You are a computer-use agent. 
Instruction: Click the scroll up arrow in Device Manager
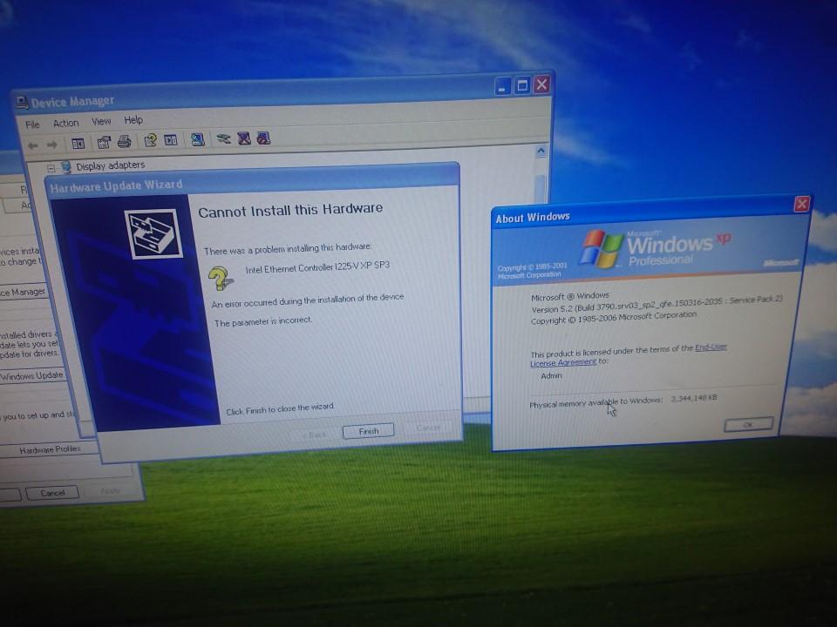[541, 152]
